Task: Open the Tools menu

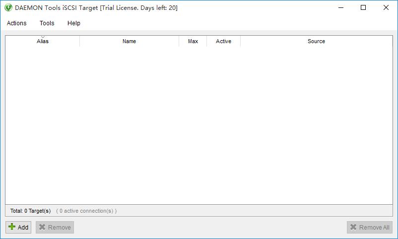Action: (x=47, y=23)
